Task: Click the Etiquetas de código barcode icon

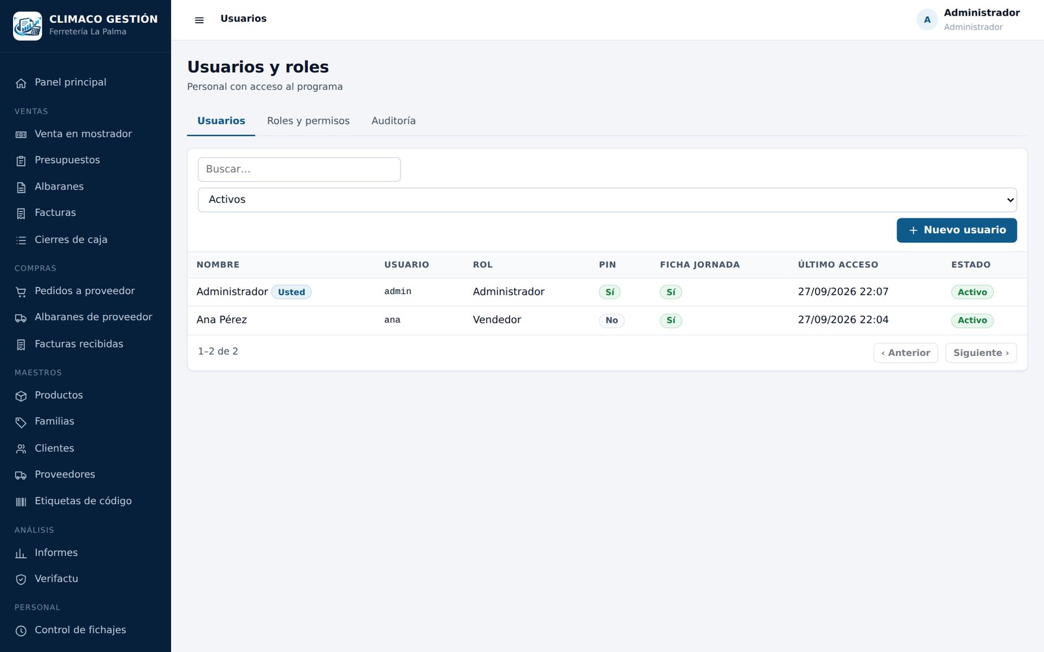Action: tap(21, 501)
